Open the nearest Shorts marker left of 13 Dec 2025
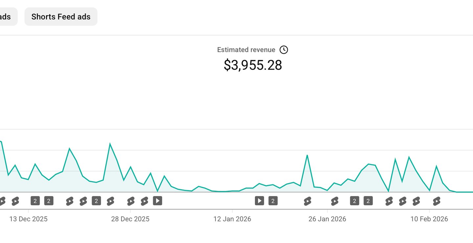The width and height of the screenshot is (473, 243). pyautogui.click(x=15, y=201)
